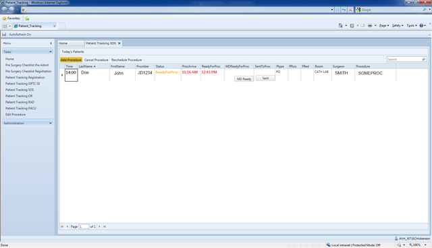Click the browser Forward arrow button
This screenshot has width=432, height=248.
pyautogui.click(x=11, y=9)
